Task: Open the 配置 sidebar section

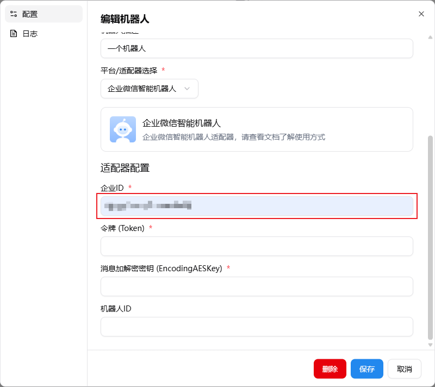Action: [44, 14]
